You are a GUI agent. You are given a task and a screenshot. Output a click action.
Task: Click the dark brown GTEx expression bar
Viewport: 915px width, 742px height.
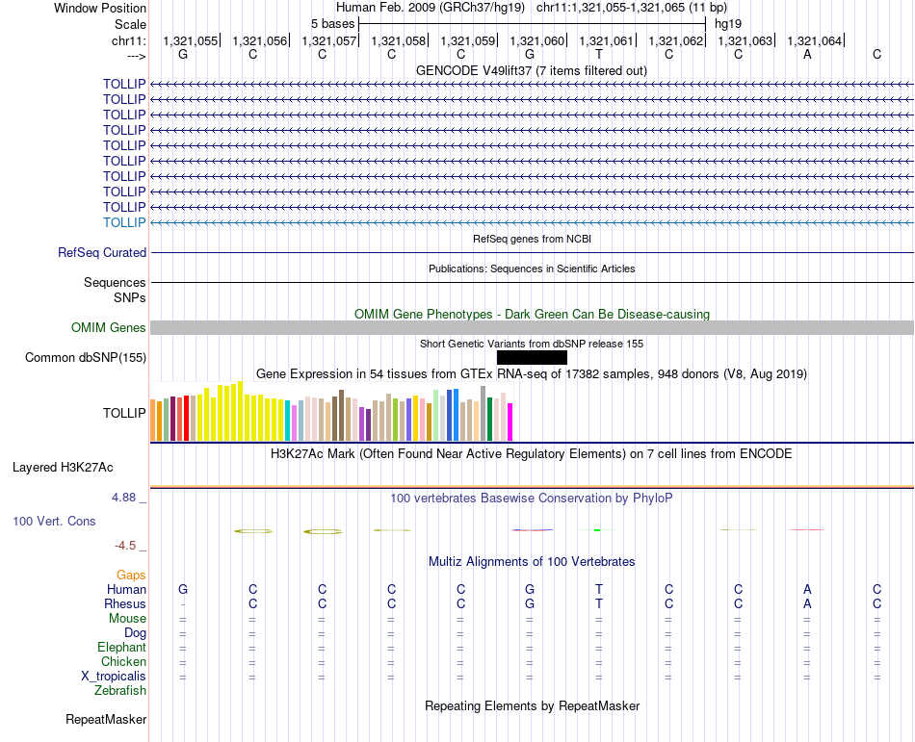pyautogui.click(x=341, y=415)
